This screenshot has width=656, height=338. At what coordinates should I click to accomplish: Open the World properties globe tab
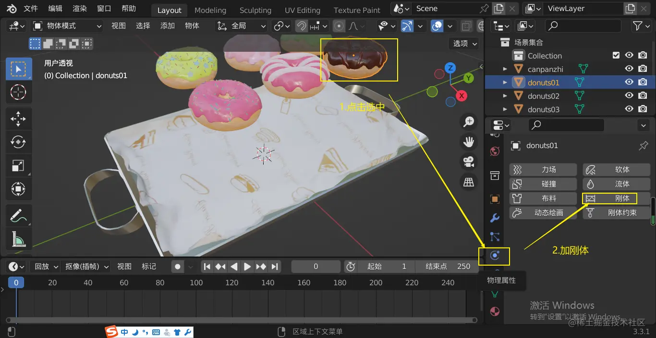[495, 152]
